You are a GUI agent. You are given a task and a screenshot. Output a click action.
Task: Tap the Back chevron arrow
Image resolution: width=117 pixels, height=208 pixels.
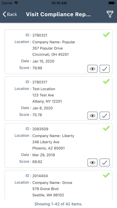pyautogui.click(x=4, y=14)
